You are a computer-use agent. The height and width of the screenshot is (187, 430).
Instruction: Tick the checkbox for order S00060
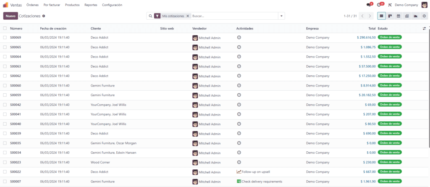pyautogui.click(x=5, y=85)
